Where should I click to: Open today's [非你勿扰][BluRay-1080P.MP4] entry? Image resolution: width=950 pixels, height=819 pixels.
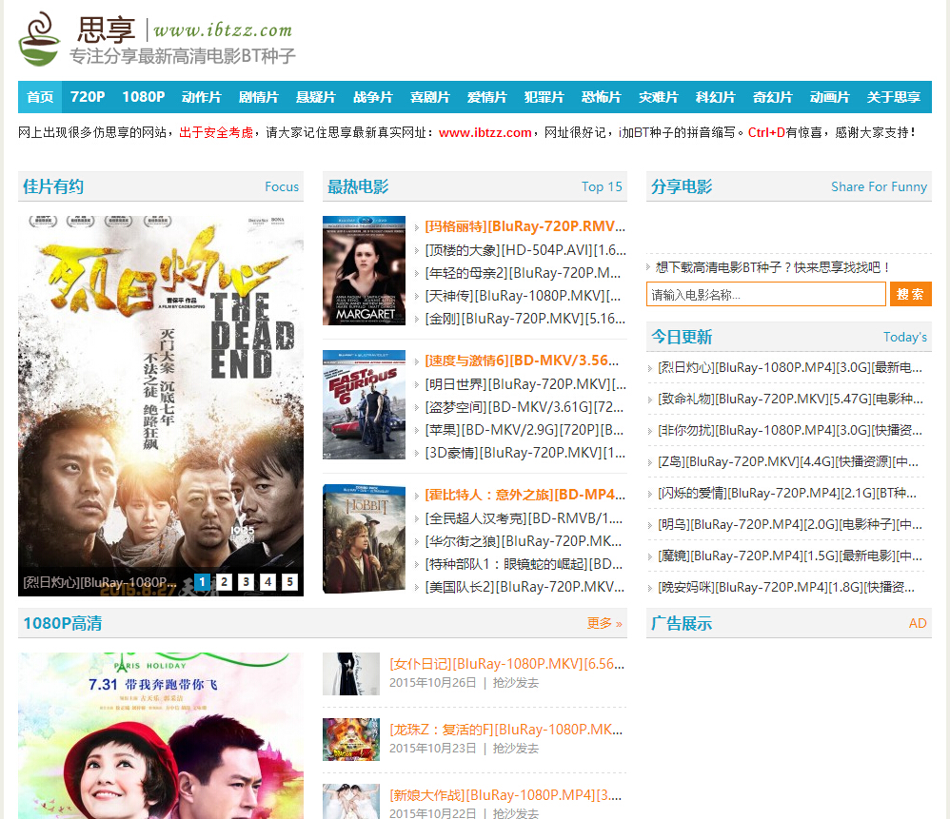790,430
